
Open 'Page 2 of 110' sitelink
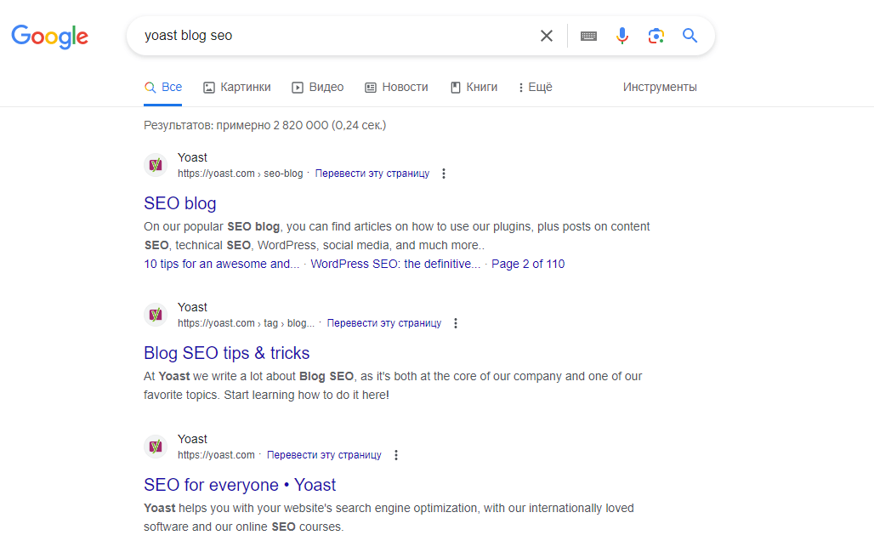click(528, 264)
